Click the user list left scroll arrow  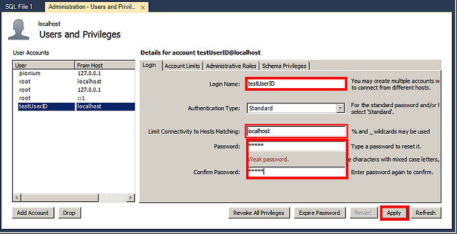click(x=17, y=198)
